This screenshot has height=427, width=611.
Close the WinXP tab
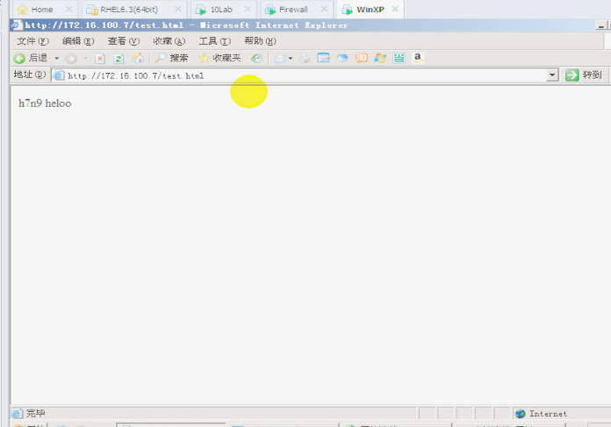(395, 9)
